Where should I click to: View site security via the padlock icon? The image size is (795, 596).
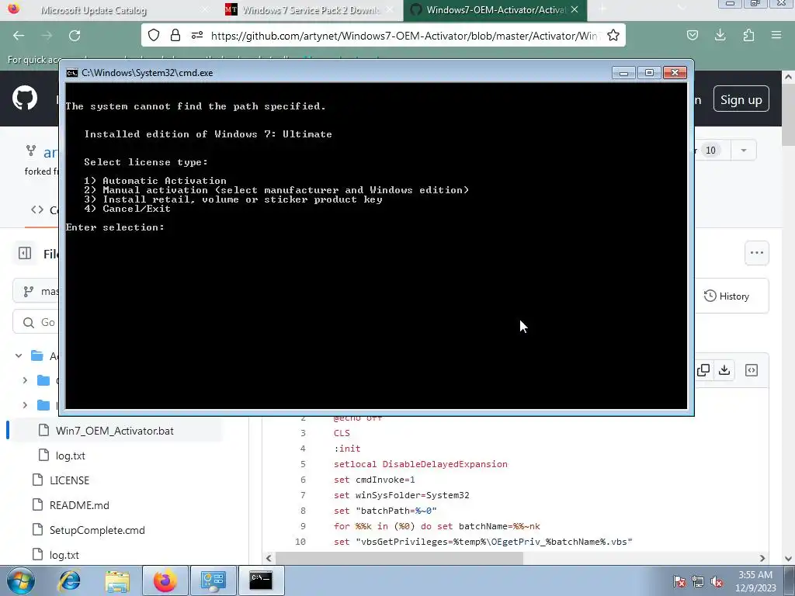(x=175, y=35)
